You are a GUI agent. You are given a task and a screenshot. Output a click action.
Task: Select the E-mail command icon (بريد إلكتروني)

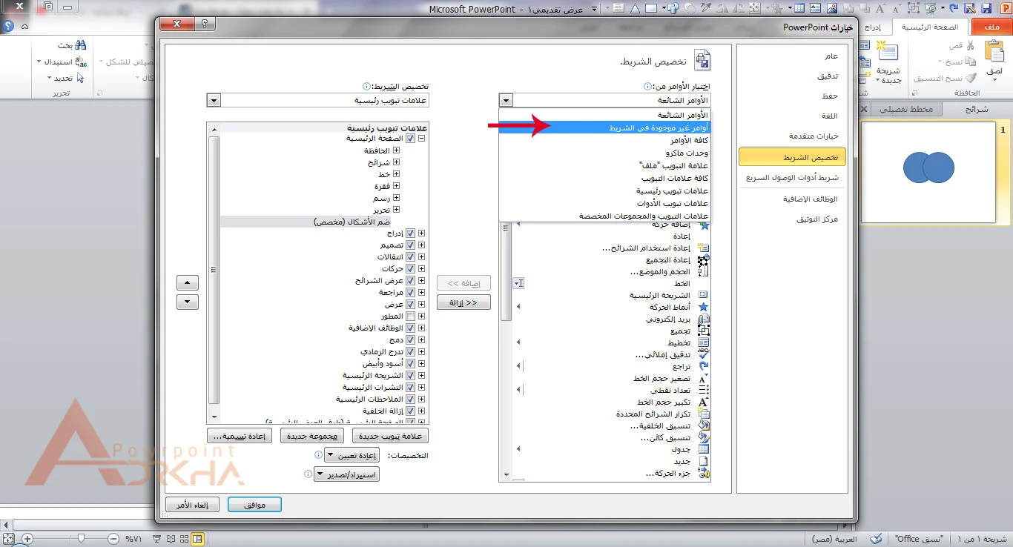[703, 319]
